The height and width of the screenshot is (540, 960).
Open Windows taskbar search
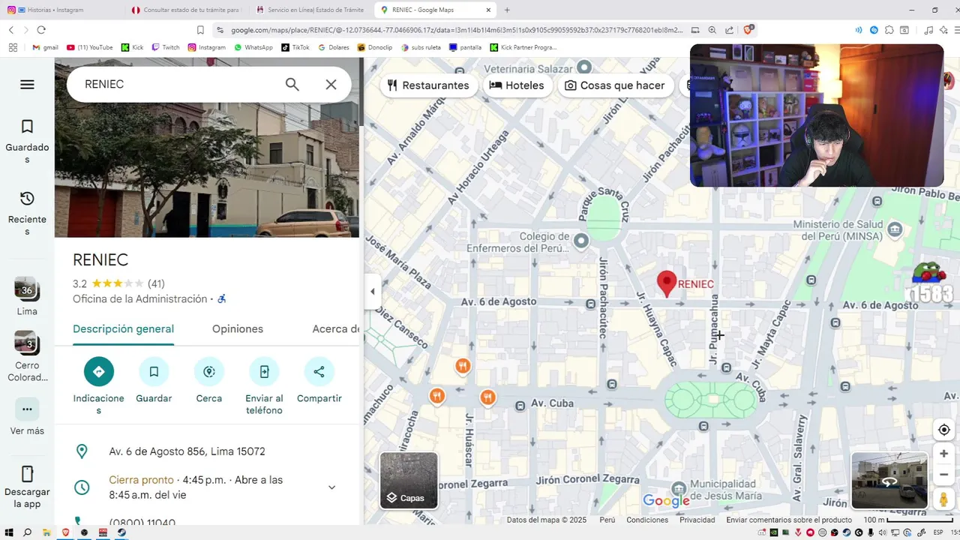pos(28,532)
